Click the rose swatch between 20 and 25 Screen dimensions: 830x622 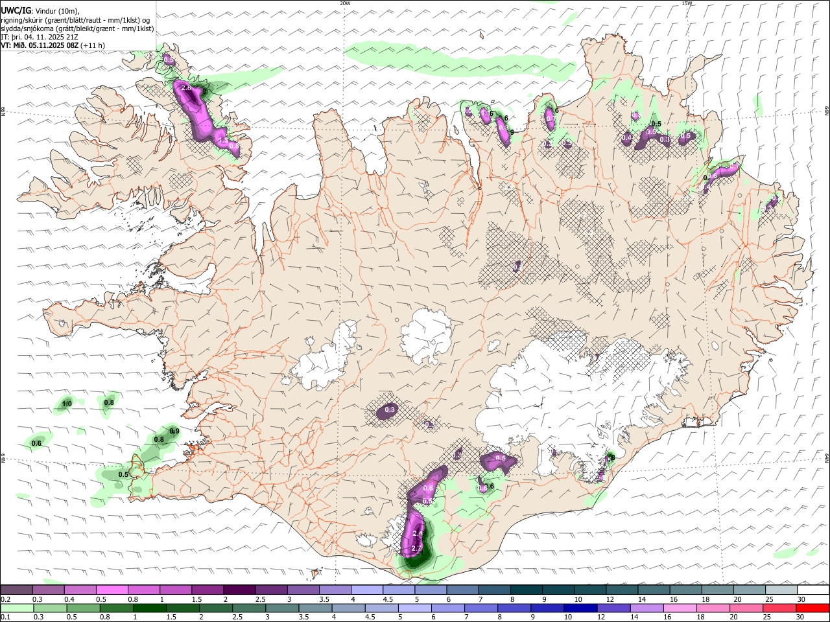click(x=747, y=608)
